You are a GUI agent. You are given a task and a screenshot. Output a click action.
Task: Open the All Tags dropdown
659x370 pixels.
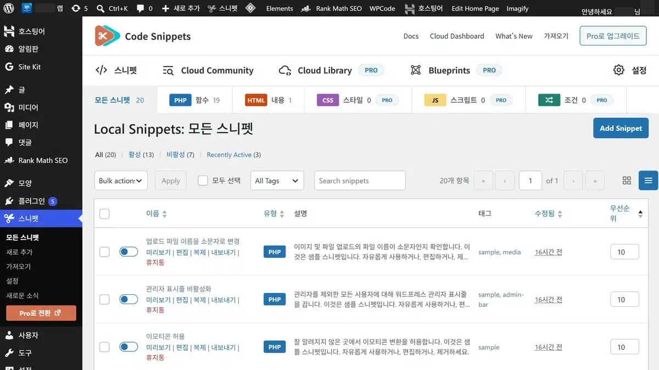pos(277,180)
